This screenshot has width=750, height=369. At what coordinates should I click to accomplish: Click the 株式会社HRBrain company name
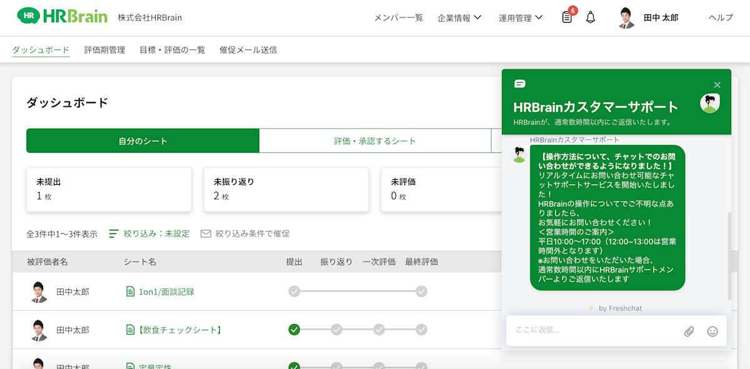(x=150, y=17)
